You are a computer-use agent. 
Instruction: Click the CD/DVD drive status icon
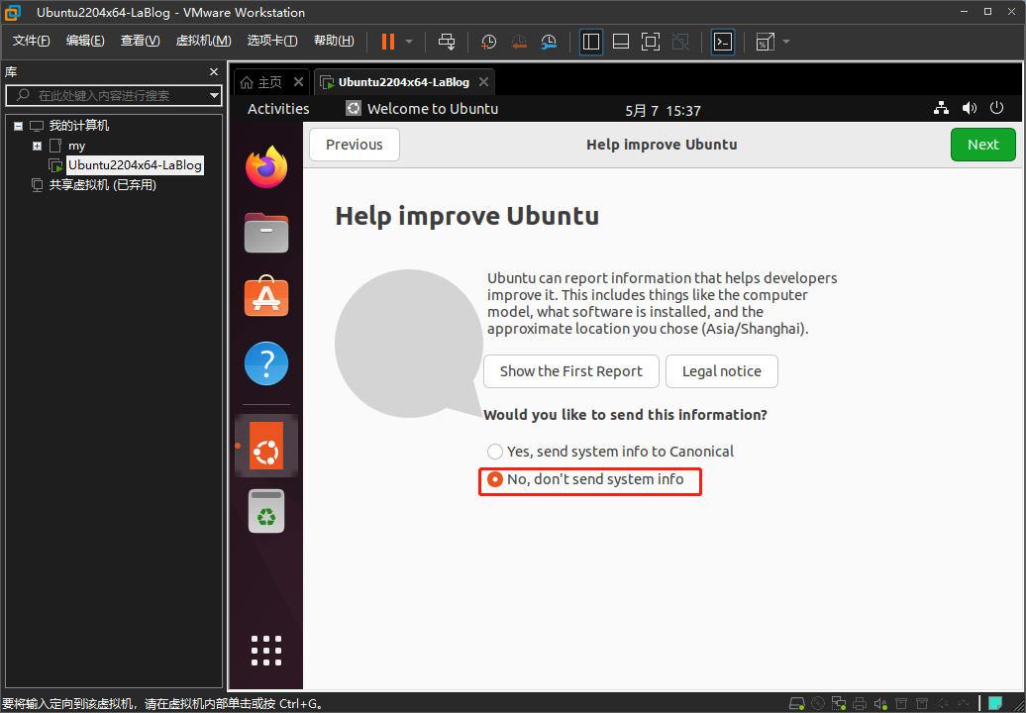(x=818, y=704)
